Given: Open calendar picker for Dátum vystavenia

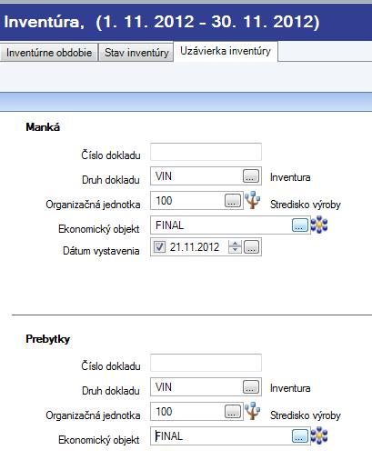Looking at the screenshot, I should (x=251, y=247).
